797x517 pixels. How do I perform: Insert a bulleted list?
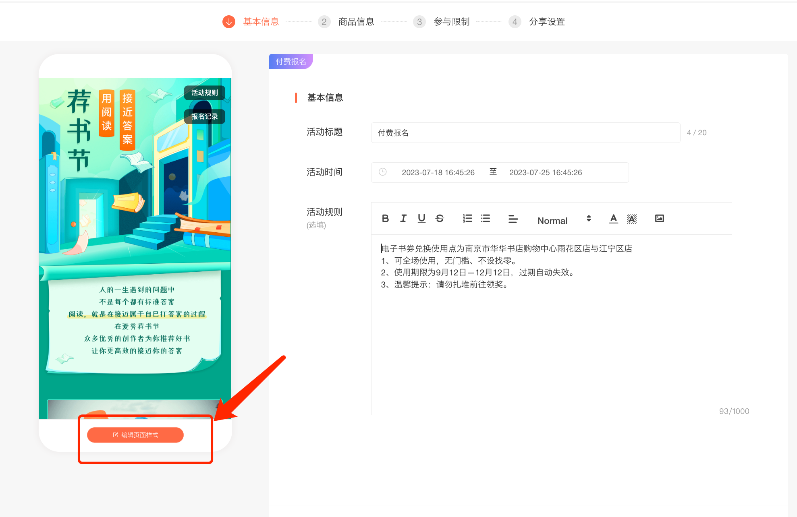(486, 219)
